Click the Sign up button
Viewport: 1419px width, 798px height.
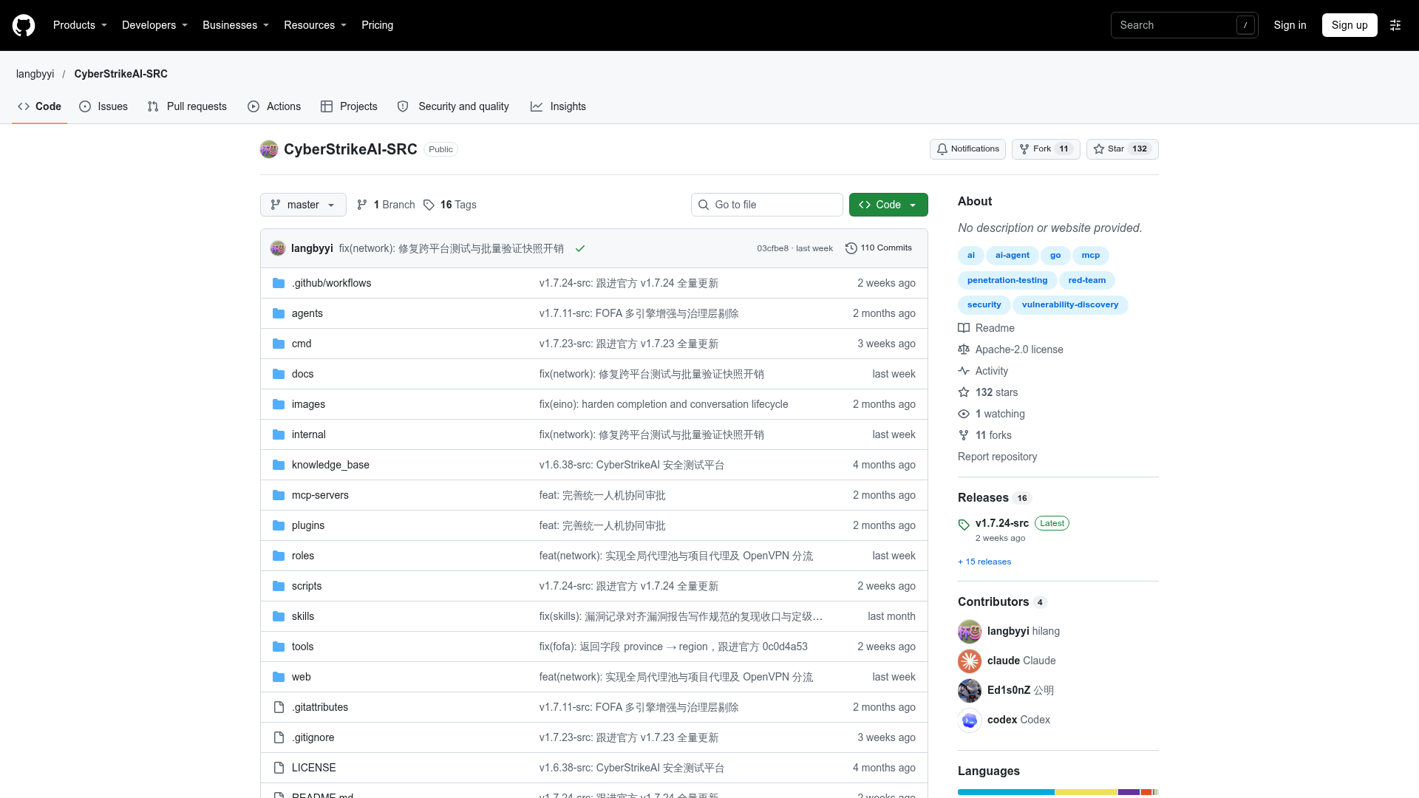pyautogui.click(x=1350, y=25)
